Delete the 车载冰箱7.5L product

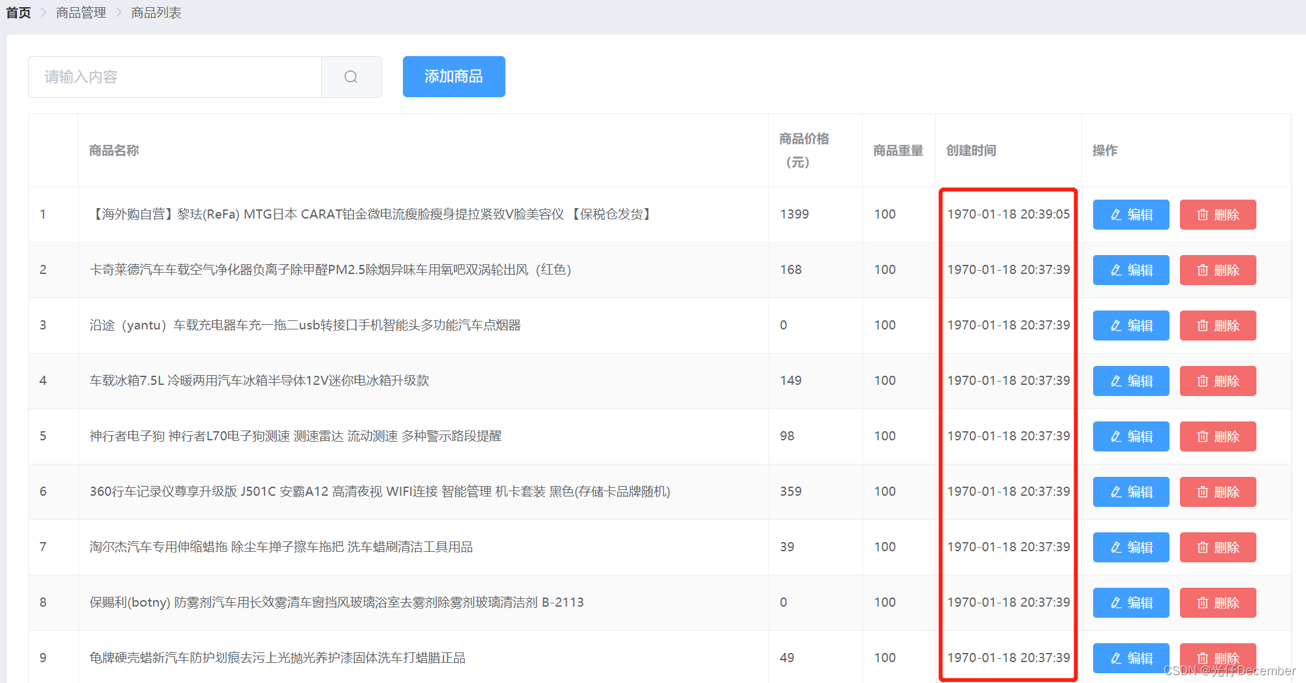pyautogui.click(x=1218, y=381)
